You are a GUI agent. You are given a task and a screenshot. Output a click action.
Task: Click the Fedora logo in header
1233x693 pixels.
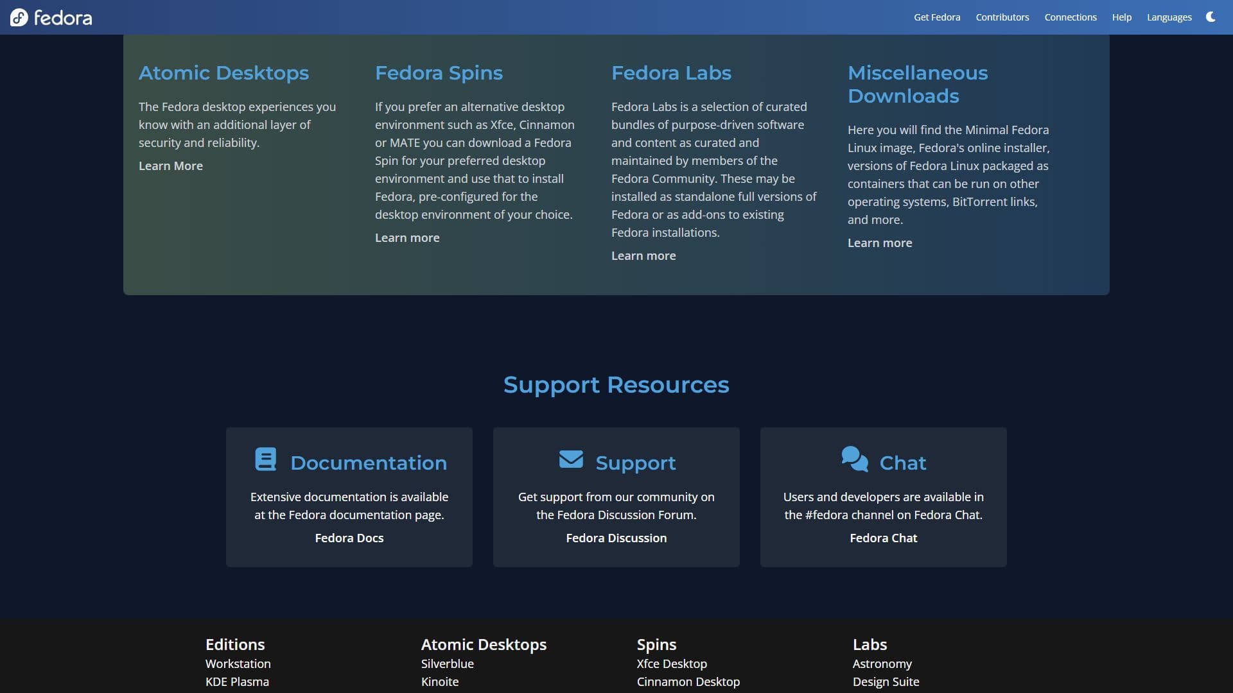(51, 17)
